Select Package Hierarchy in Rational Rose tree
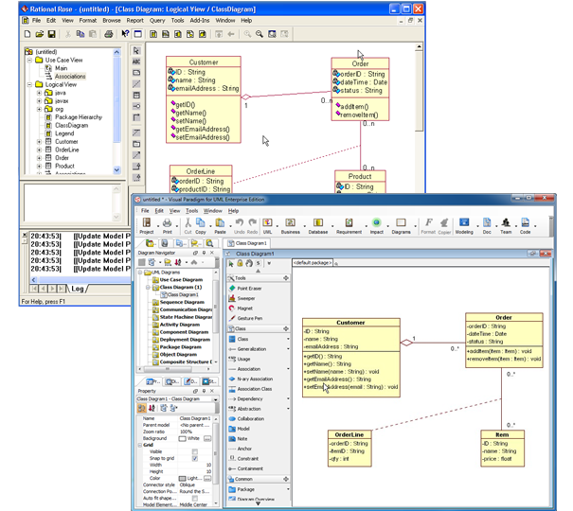Viewport: 573px width, 511px height. pos(79,117)
